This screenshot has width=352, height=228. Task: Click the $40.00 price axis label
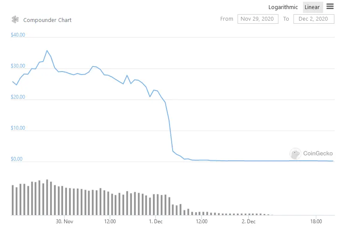coord(18,35)
